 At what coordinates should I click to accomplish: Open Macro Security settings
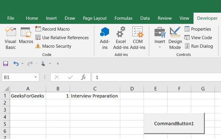pos(53,46)
